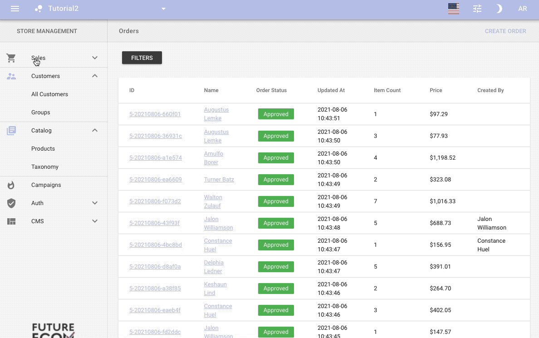Click the Auth shield icon
The height and width of the screenshot is (338, 539).
click(x=11, y=203)
